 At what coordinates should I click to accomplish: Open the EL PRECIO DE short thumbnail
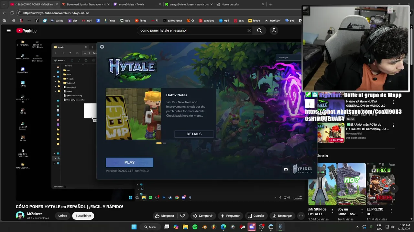point(381,184)
